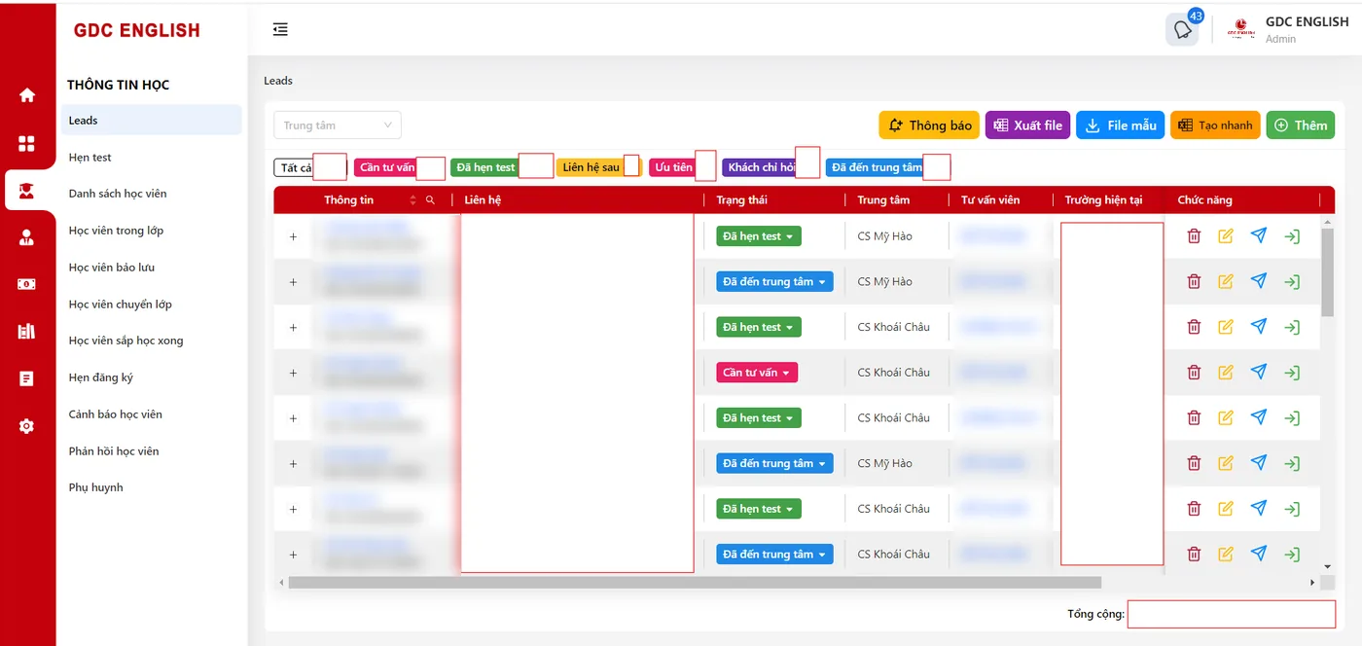Edit the lead with status Cần tư vấn
Viewport: 1362px width, 646px height.
1226,373
